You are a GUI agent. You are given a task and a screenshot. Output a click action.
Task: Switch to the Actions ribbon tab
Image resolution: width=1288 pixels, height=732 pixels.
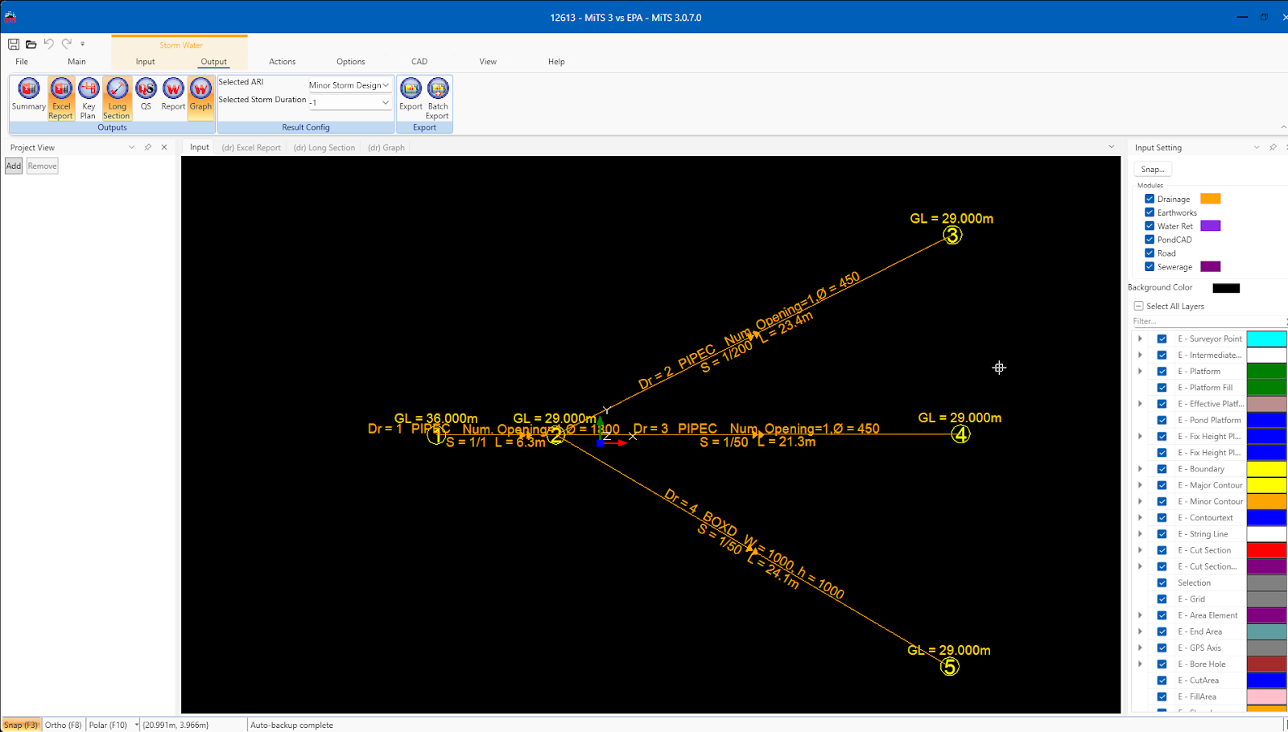click(283, 61)
